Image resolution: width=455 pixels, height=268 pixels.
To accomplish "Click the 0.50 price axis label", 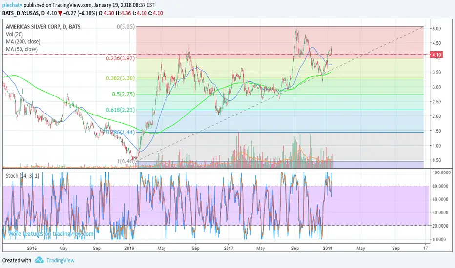I will (436, 160).
